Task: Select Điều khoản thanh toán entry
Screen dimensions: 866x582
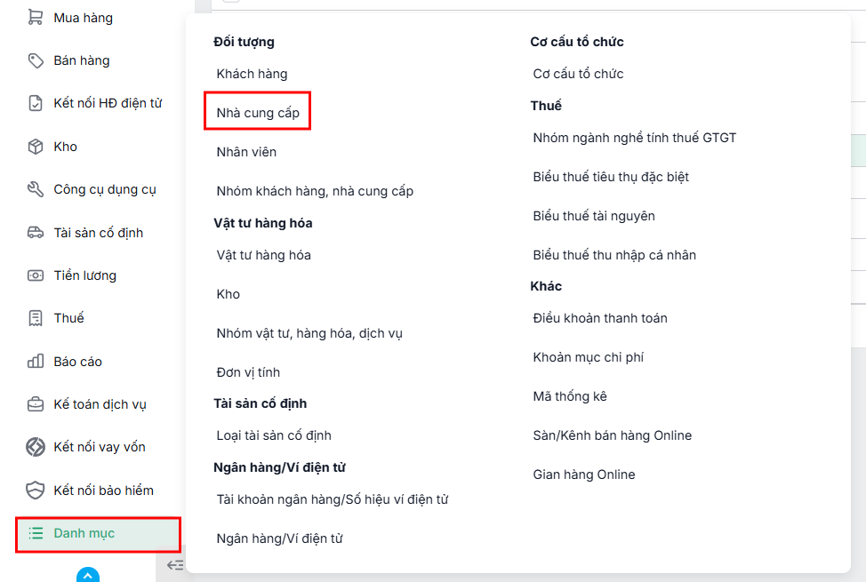Action: 600,318
